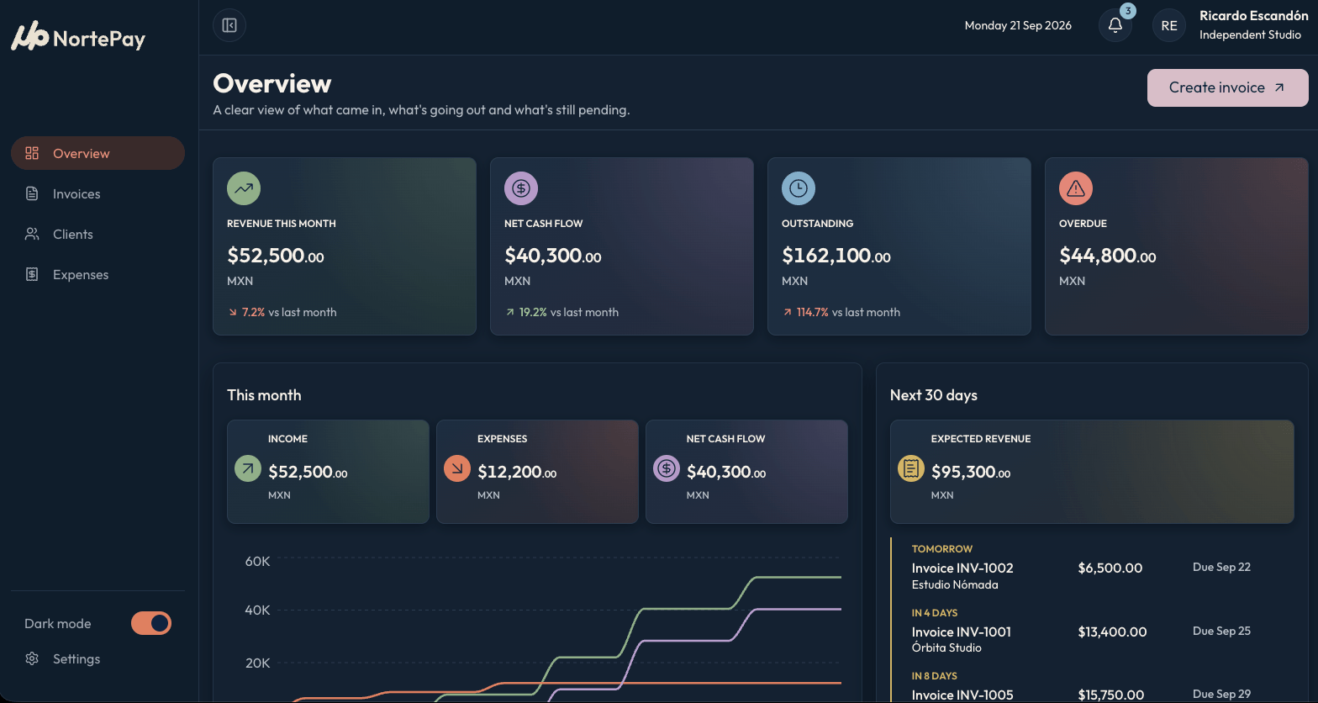Open the Clients section
Image resolution: width=1318 pixels, height=703 pixels.
tap(98, 234)
